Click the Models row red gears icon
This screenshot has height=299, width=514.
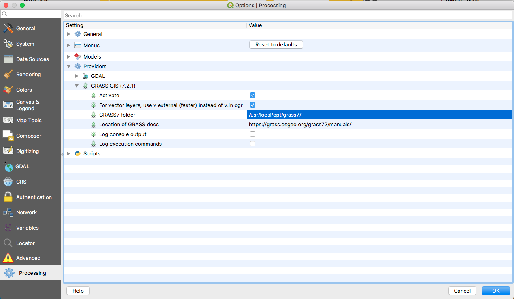pos(78,57)
